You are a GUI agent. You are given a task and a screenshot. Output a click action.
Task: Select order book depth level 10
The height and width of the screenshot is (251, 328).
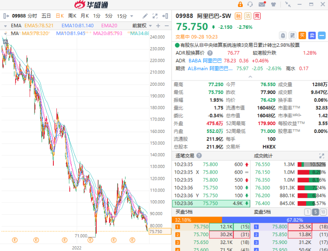(x=323, y=212)
